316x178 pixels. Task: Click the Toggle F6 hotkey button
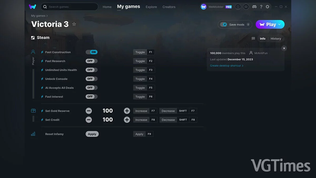click(144, 97)
